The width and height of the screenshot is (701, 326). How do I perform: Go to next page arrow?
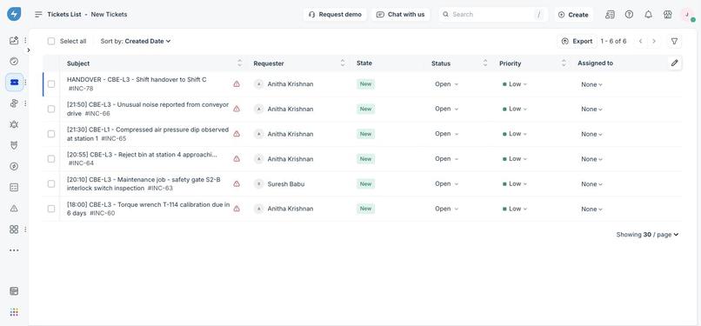click(x=654, y=41)
